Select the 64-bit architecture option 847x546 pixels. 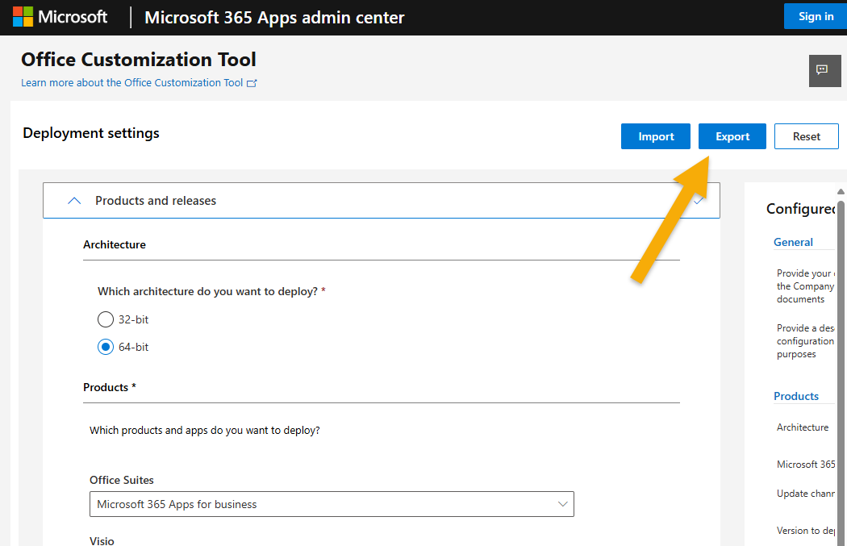tap(105, 346)
